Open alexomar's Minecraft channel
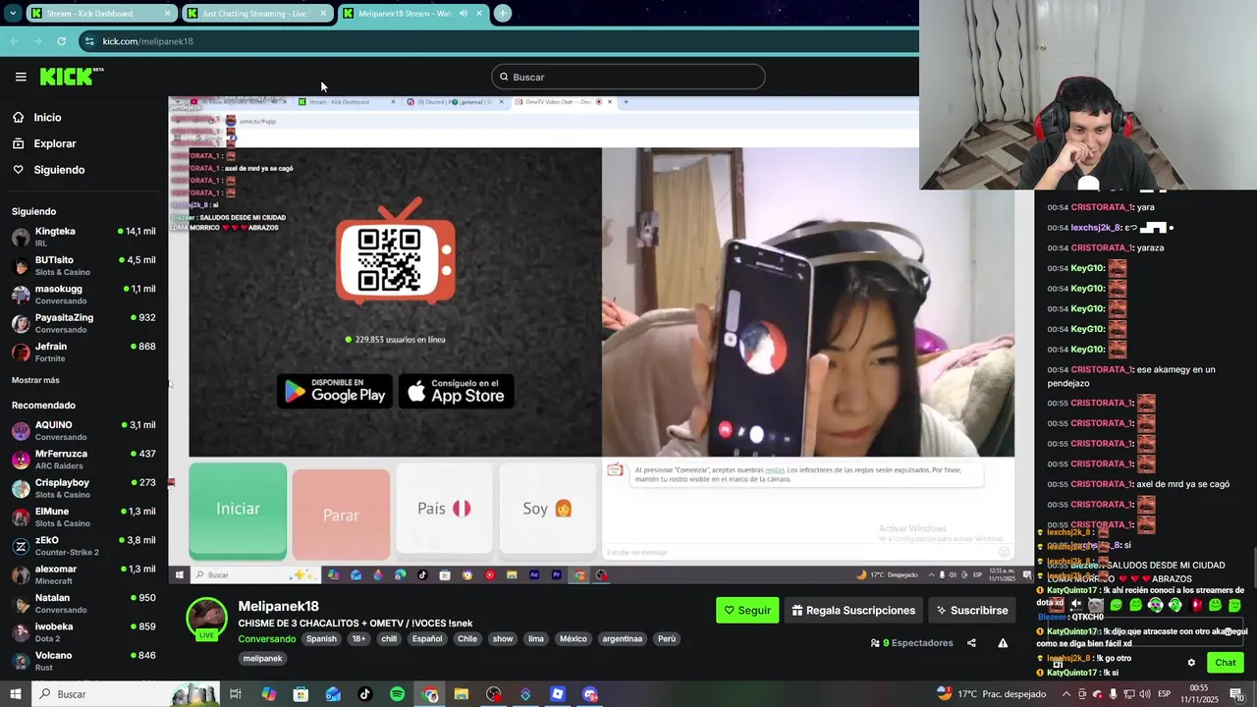Viewport: 1257px width, 707px height. pos(83,574)
